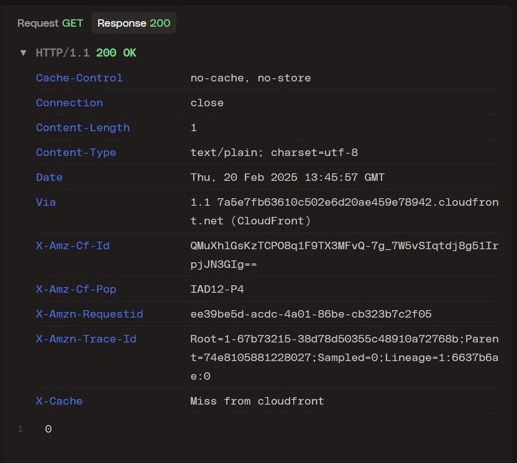517x463 pixels.
Task: Collapse the HTTP/1.1 200 OK headers section
Action: tap(23, 53)
